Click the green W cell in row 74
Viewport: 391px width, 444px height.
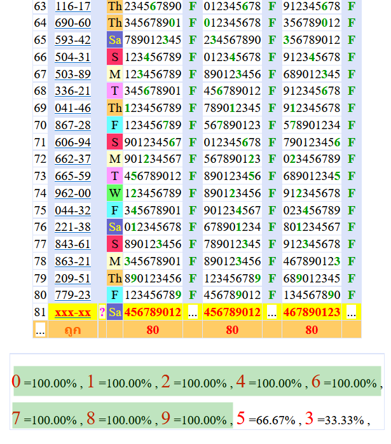click(x=114, y=193)
